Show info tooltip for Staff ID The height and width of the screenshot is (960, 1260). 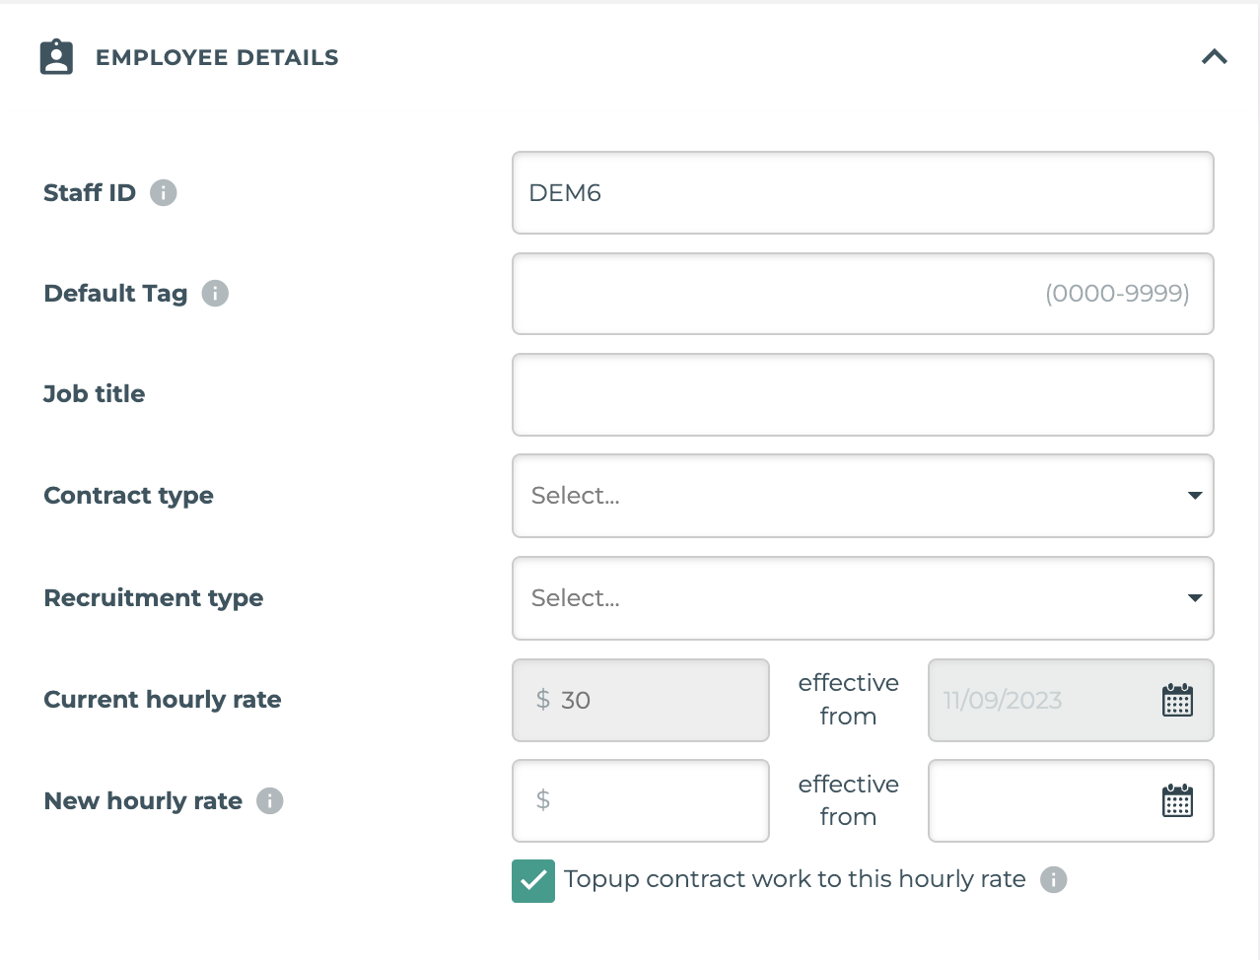(x=164, y=193)
